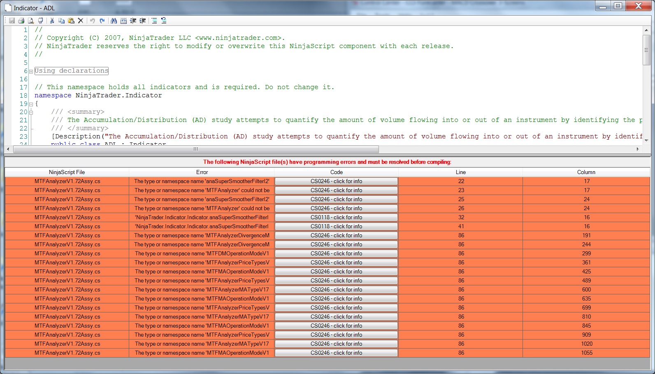The width and height of the screenshot is (655, 374).
Task: Click CS0246 info button for column 1055 row
Action: (x=336, y=353)
